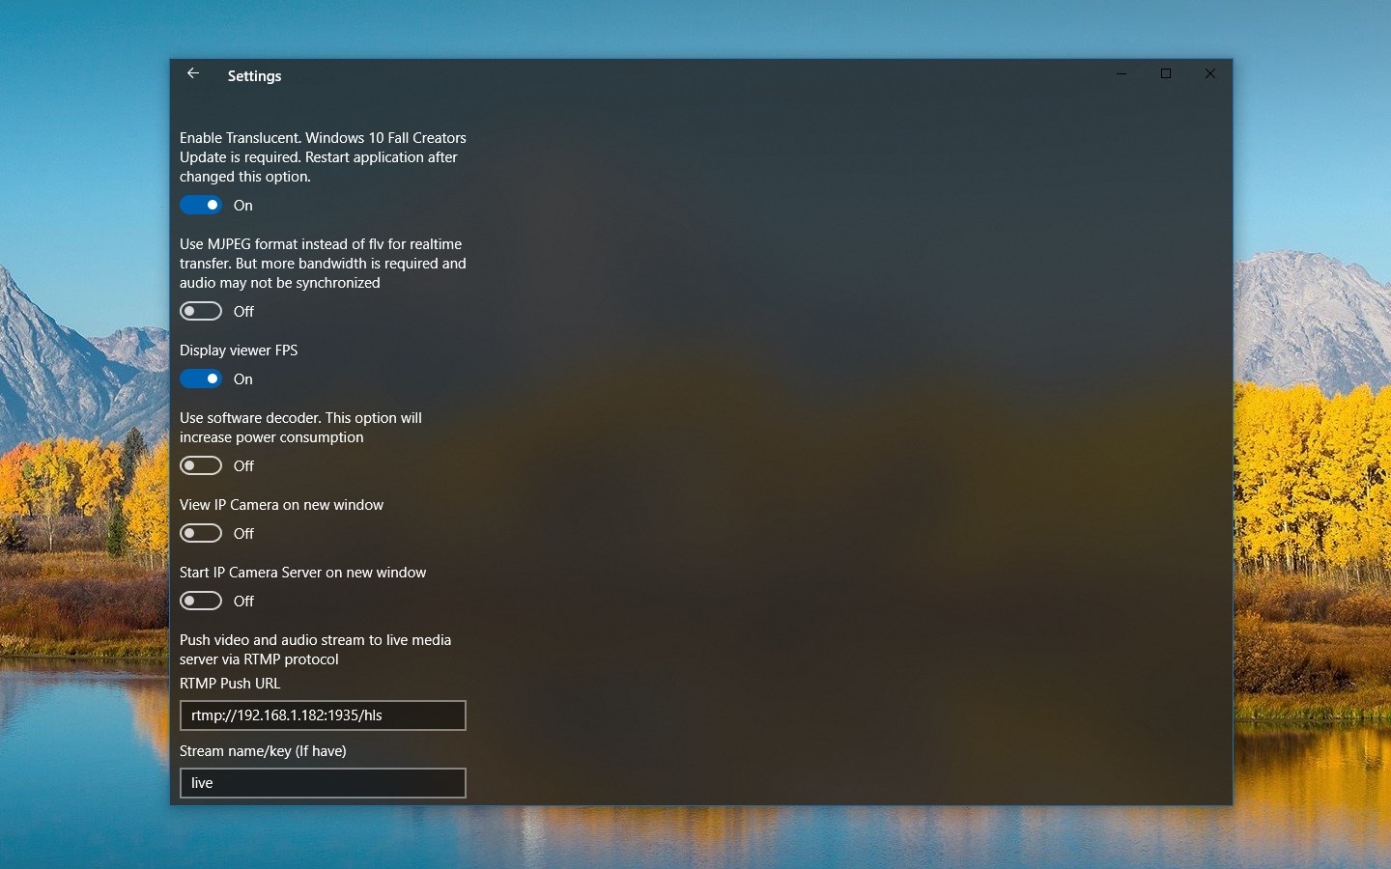Toggle off Display viewer FPS
The height and width of the screenshot is (869, 1391).
tap(201, 378)
